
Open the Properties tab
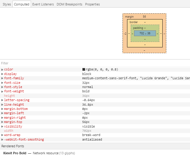click(92, 4)
